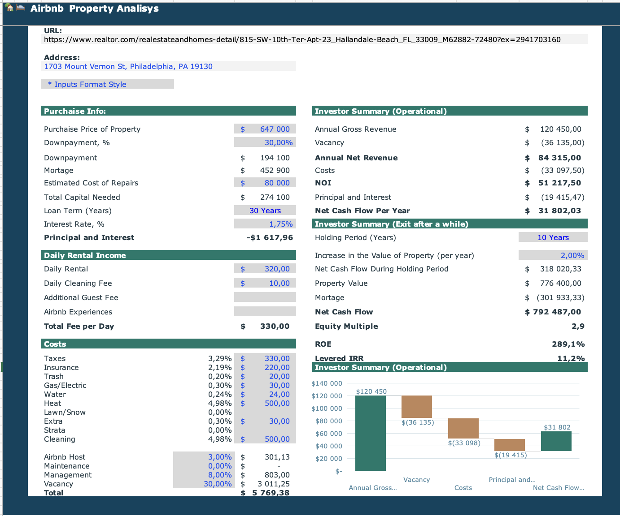Viewport: 620px width, 516px height.
Task: Click the empty Airbnb Experiences input
Action: (265, 311)
